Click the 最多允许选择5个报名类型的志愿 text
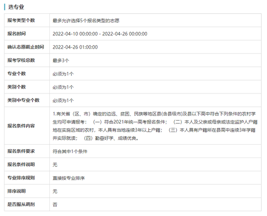The width and height of the screenshot is (267, 216). pos(86,21)
